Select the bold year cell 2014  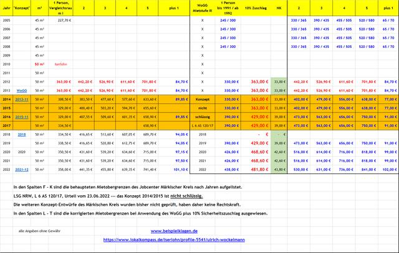point(6,99)
